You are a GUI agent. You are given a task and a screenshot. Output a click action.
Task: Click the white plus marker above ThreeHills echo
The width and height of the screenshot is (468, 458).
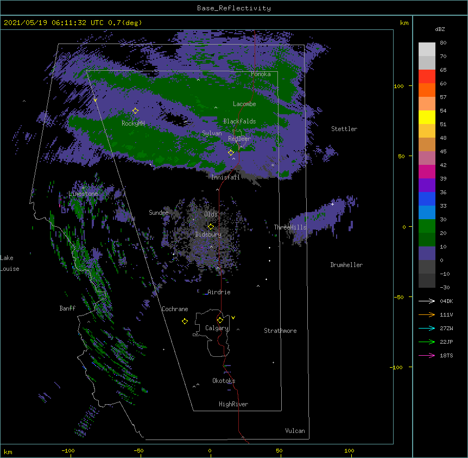point(332,204)
